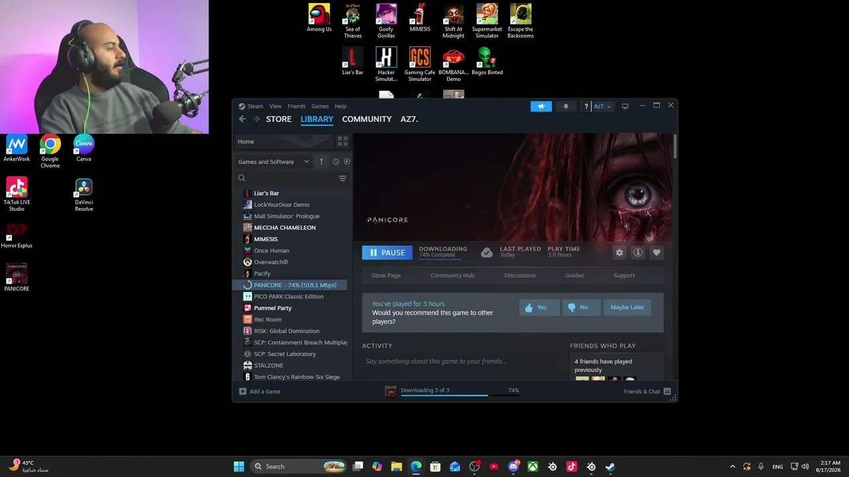The image size is (849, 477).
Task: Select Pummel Party in library list
Action: [273, 308]
